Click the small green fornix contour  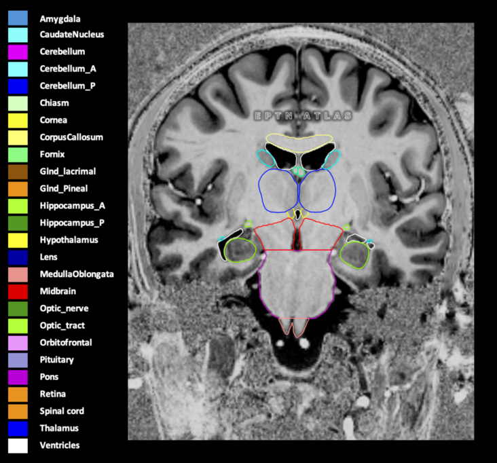click(x=299, y=172)
